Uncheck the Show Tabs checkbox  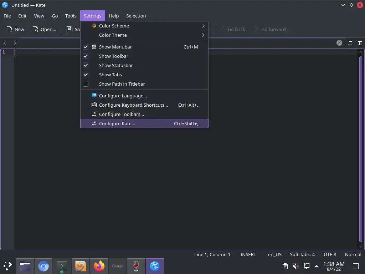[x=86, y=75]
